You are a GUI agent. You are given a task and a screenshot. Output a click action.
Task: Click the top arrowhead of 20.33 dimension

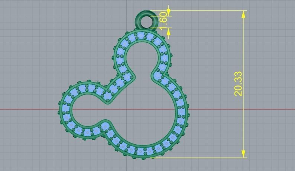click(x=243, y=14)
